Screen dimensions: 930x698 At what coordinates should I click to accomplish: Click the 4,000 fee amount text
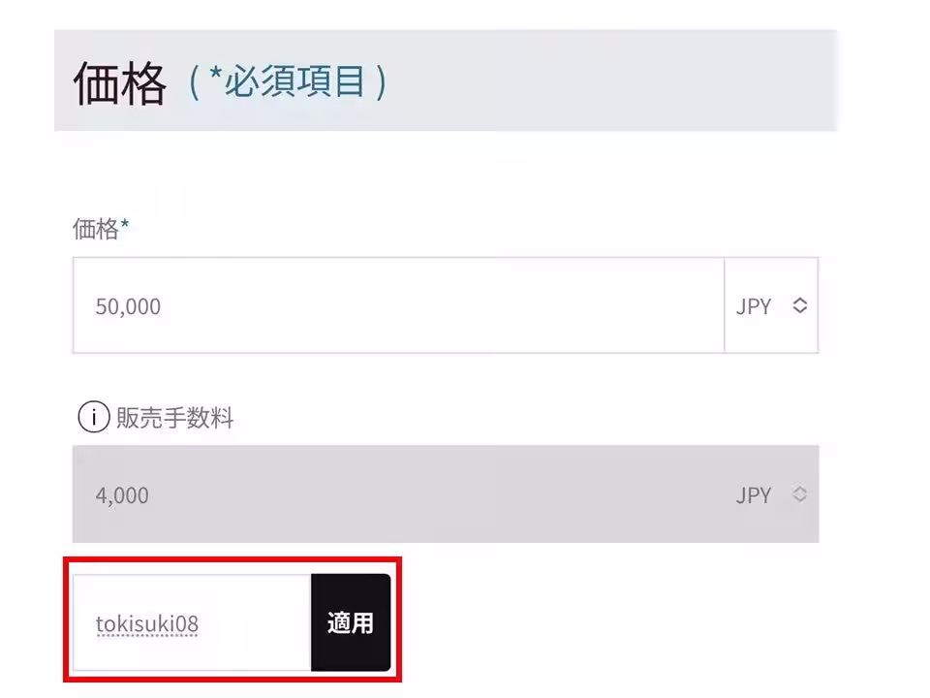tap(122, 495)
